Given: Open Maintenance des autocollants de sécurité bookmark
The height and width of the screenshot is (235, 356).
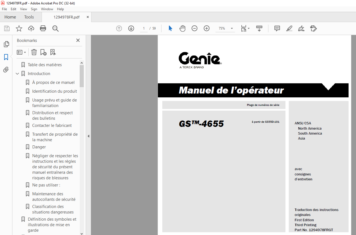Looking at the screenshot, I should 54,197.
